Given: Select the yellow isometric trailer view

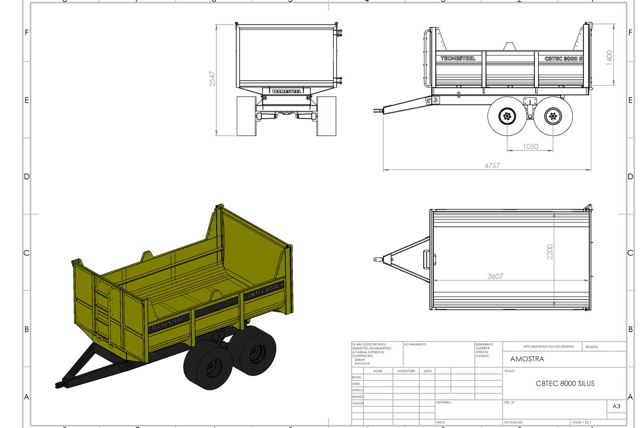Looking at the screenshot, I should (175, 299).
